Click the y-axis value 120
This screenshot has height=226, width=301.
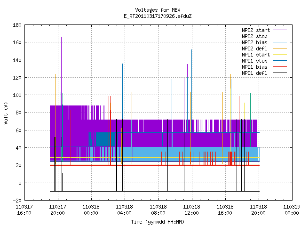point(17,78)
